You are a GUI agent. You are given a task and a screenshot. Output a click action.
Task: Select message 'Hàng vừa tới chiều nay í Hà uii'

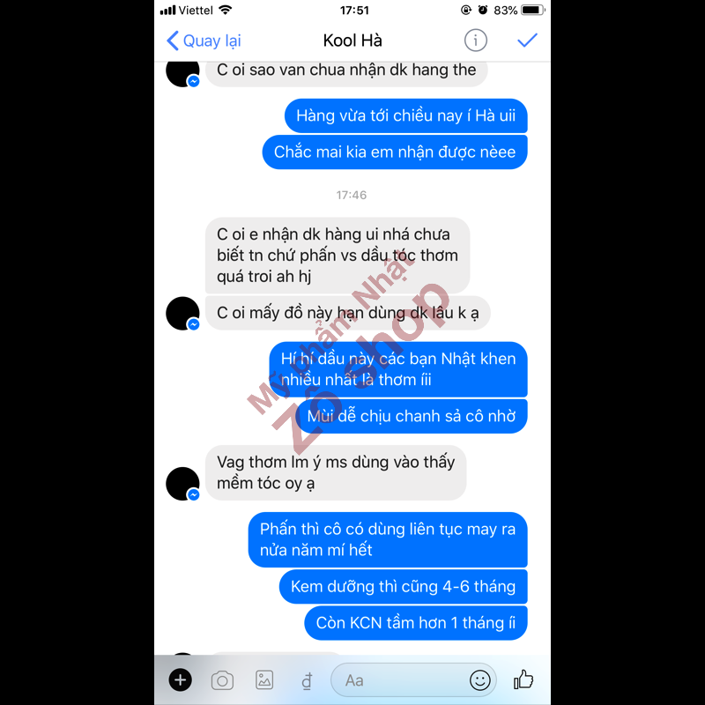pyautogui.click(x=406, y=116)
